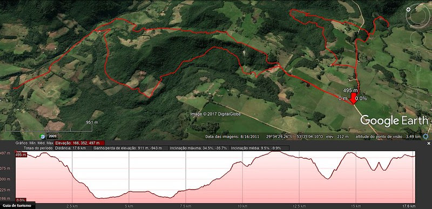Zoom out with slider minus end
Viewport: 432px width, 209px height.
click(x=418, y=106)
